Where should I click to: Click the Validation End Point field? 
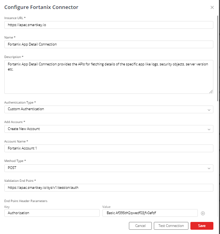pyautogui.click(x=109, y=188)
